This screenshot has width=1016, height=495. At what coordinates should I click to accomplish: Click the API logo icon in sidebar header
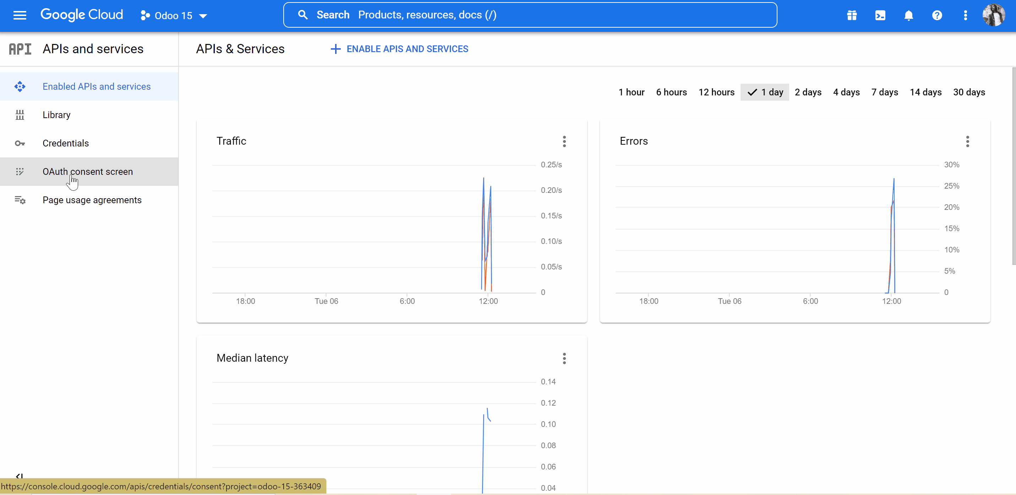point(20,49)
